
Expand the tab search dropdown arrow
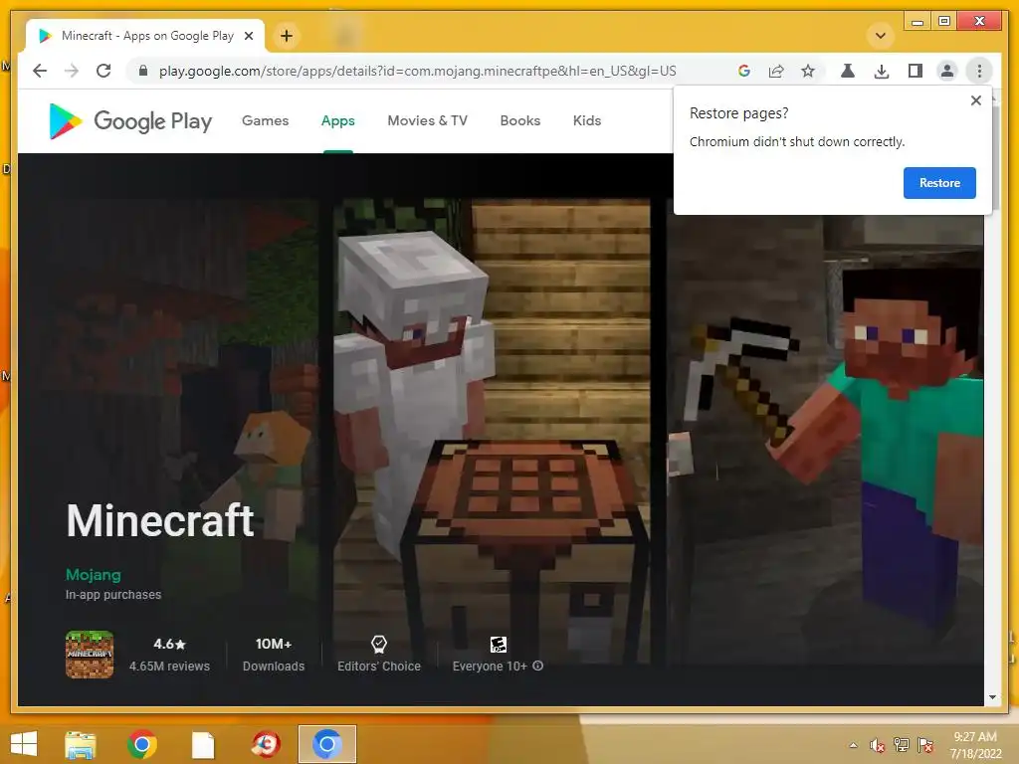pos(881,36)
